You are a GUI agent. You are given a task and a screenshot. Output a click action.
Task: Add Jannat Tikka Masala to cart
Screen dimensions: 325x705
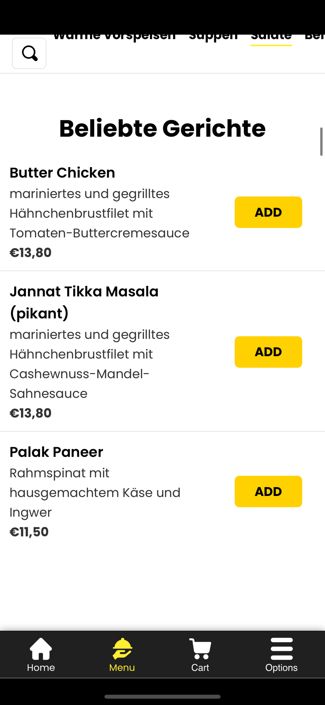point(268,352)
